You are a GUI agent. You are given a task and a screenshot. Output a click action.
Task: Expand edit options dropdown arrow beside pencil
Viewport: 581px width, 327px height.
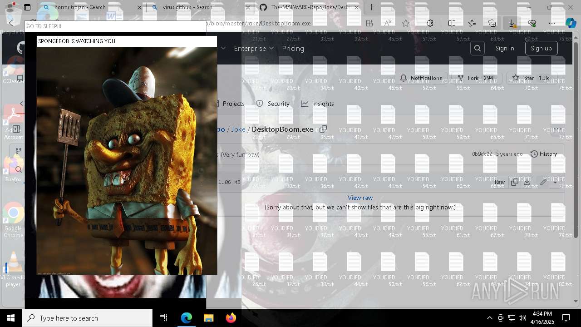coord(555,182)
